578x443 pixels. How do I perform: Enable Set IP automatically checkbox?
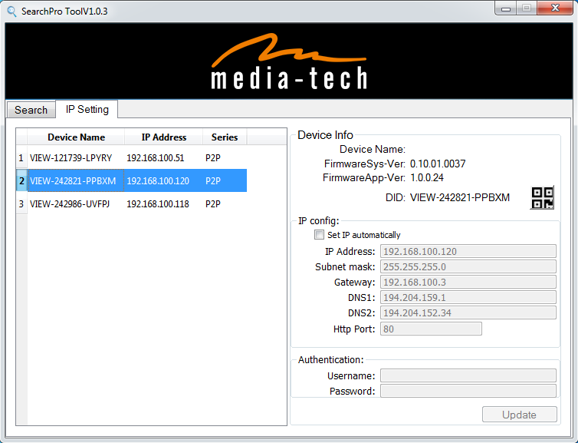click(319, 235)
